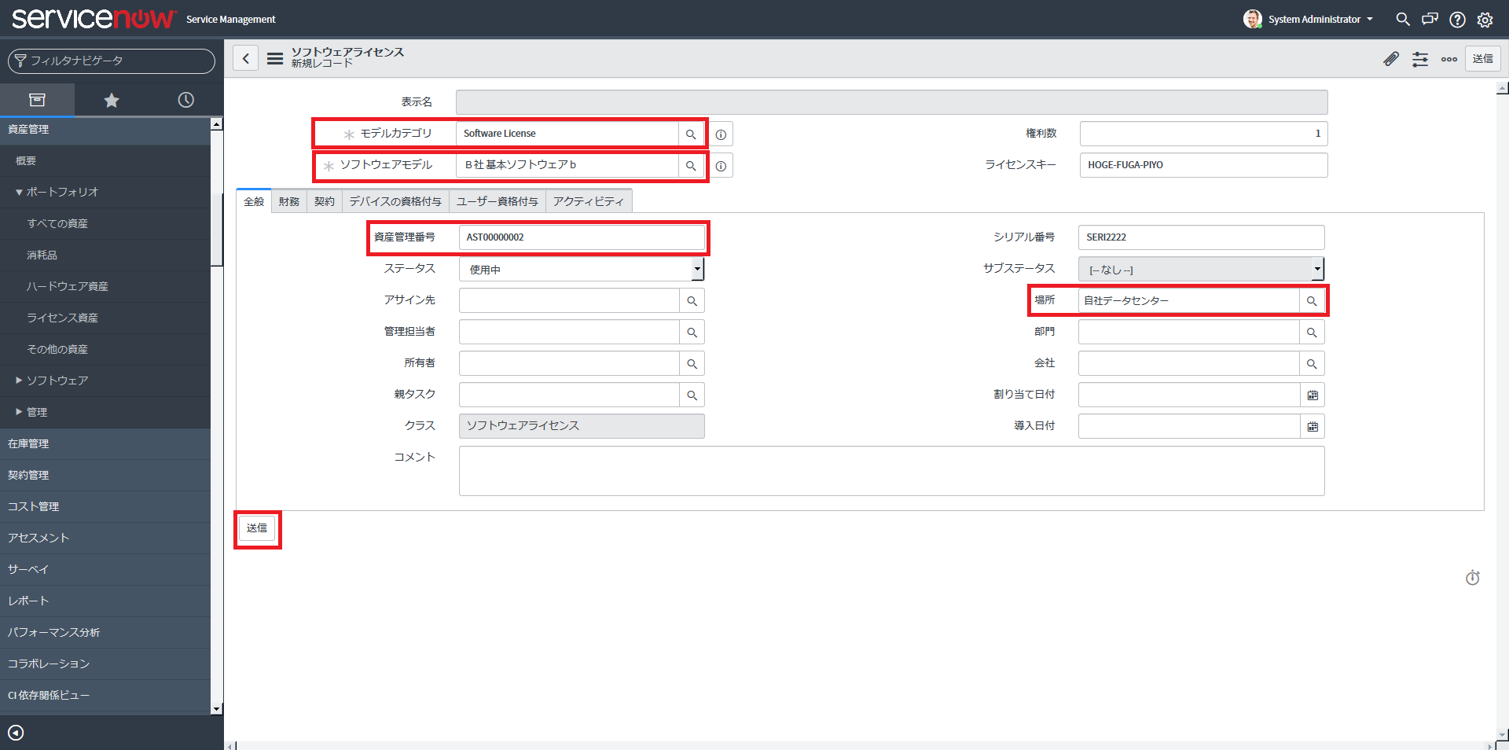The width and height of the screenshot is (1509, 750).
Task: Open the form context menu hamburger icon
Action: click(x=274, y=58)
